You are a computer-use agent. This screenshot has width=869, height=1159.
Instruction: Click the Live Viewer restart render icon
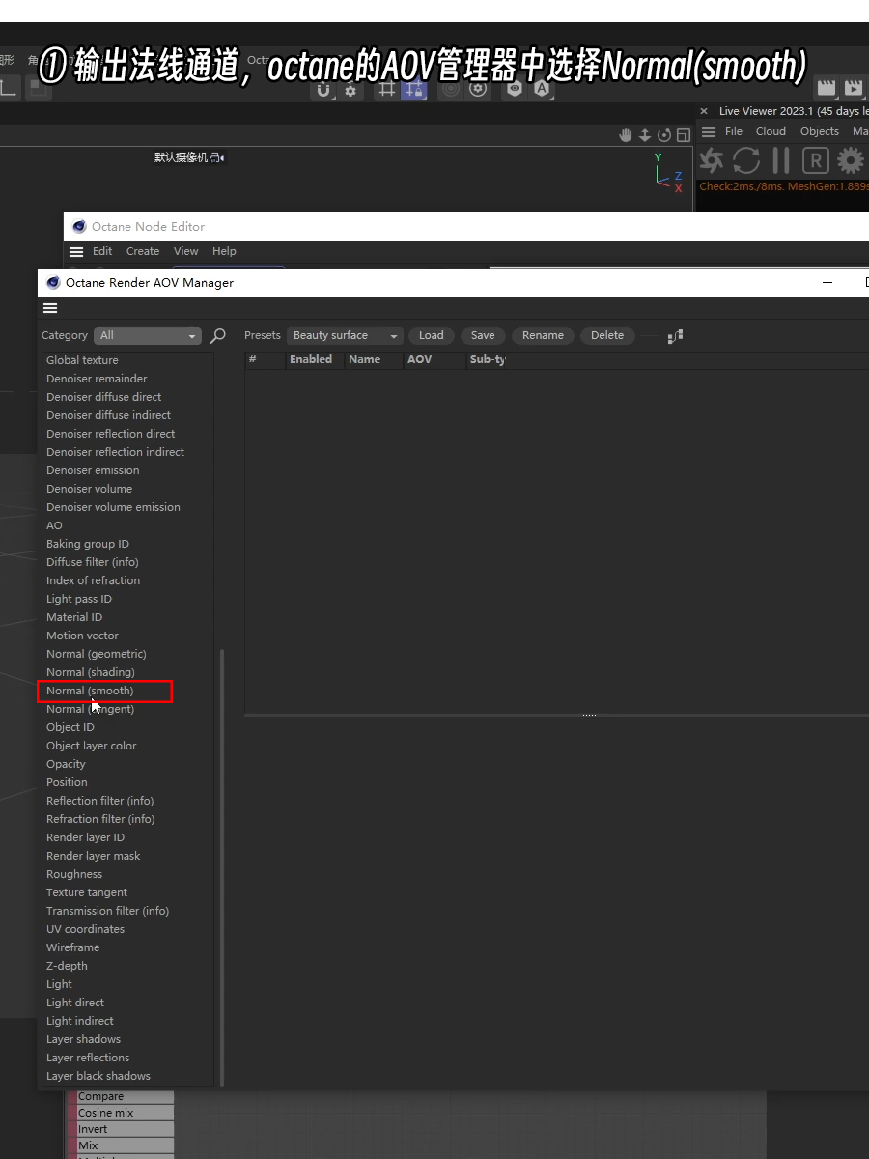(745, 160)
